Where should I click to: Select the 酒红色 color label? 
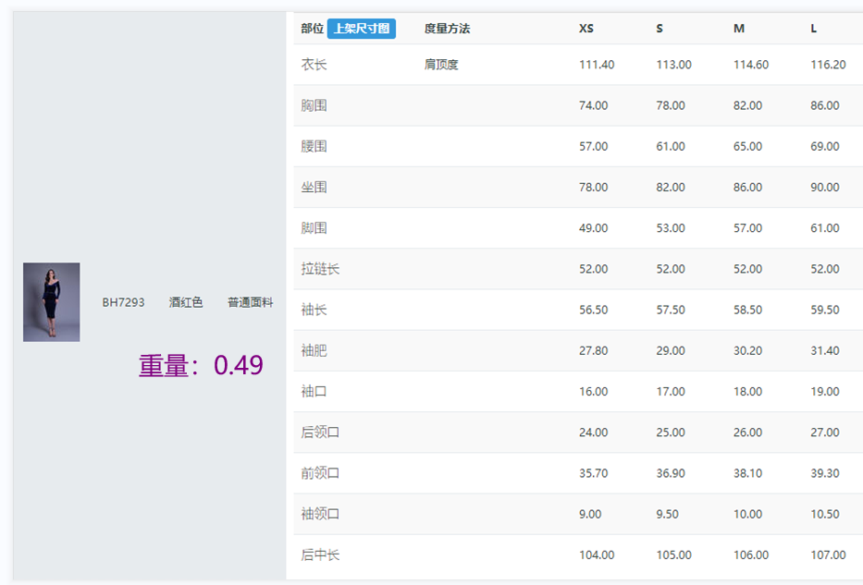186,302
